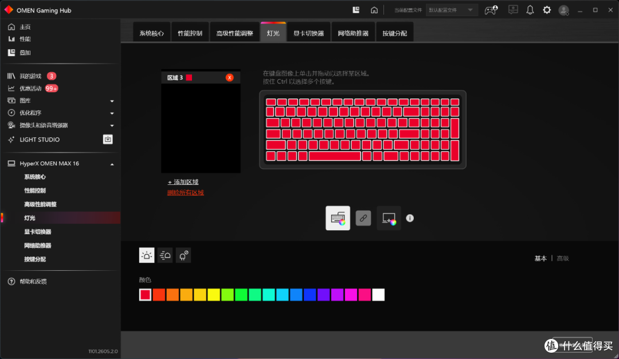The height and width of the screenshot is (359, 619).
Task: Click the home icon in title bar
Action: point(374,10)
